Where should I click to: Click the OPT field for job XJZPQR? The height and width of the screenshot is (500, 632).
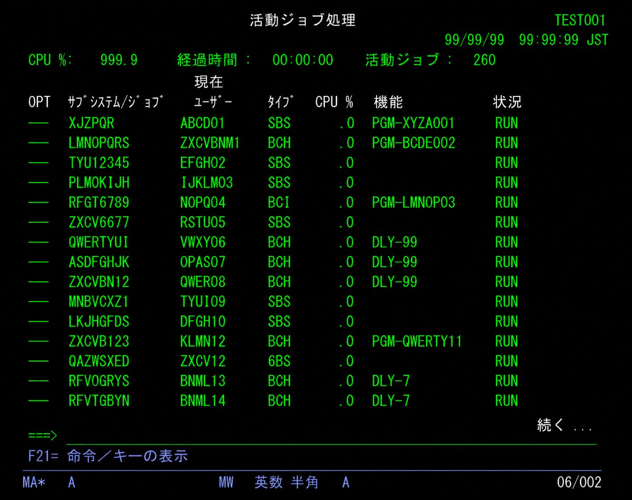tap(39, 123)
